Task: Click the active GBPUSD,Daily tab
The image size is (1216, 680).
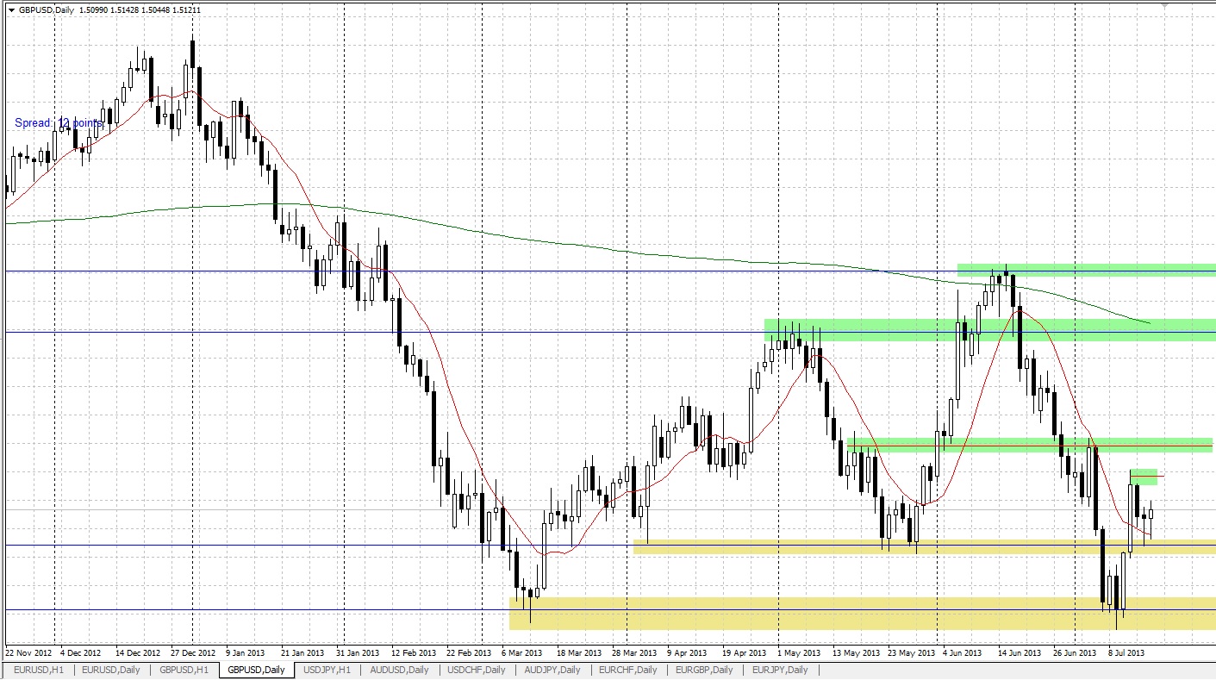Action: coord(256,670)
